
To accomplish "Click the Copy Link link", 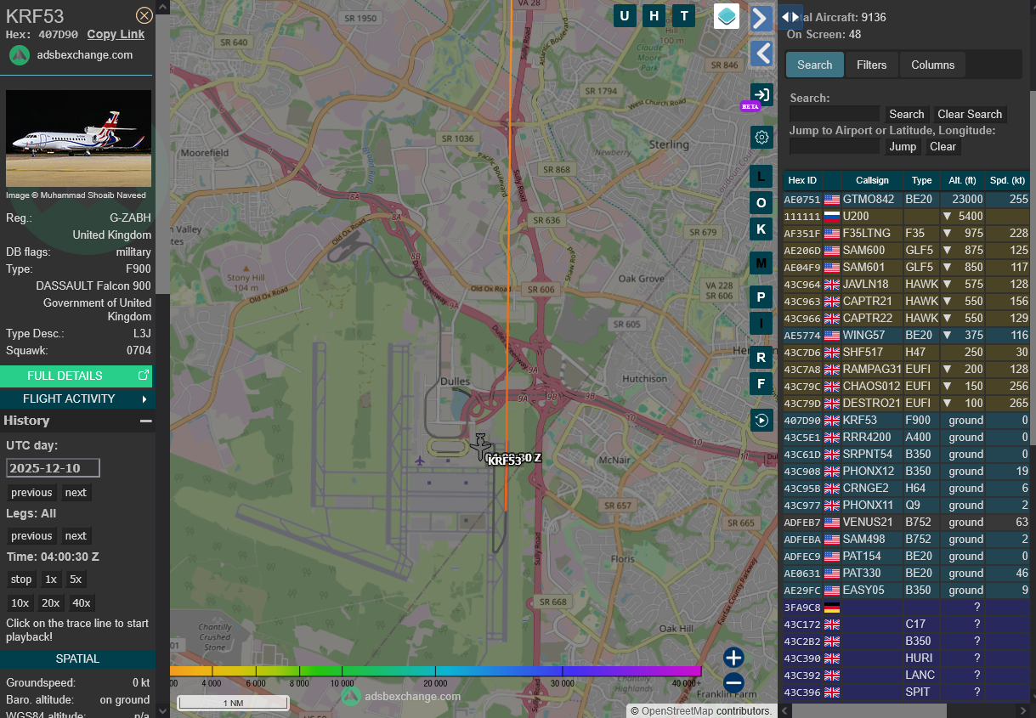I will (116, 34).
